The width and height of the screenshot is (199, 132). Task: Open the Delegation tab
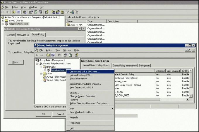point(144,66)
